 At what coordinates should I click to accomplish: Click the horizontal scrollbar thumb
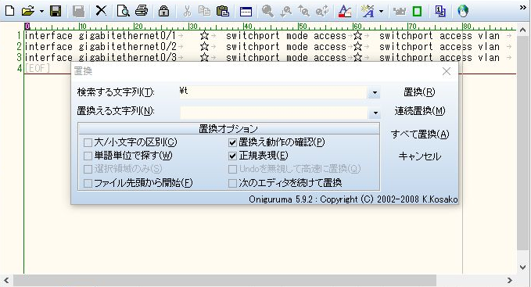click(224, 280)
